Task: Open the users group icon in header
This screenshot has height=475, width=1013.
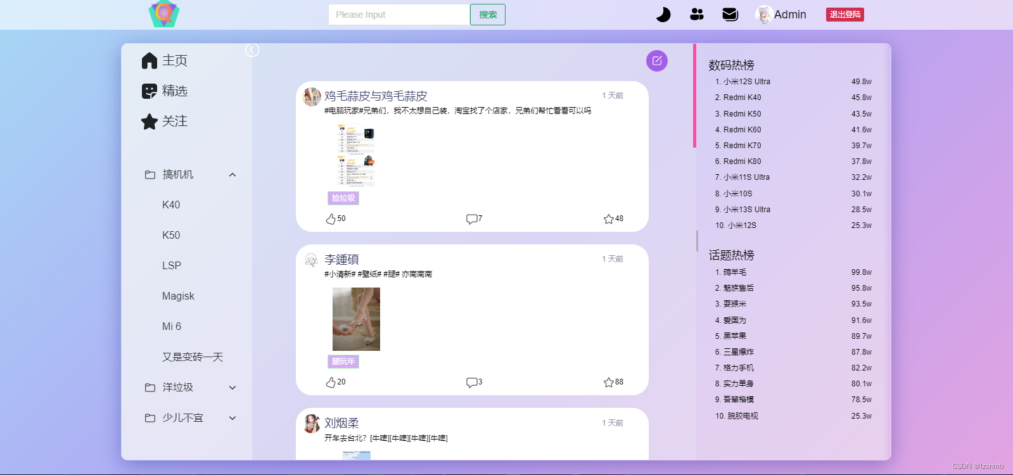Action: click(697, 15)
